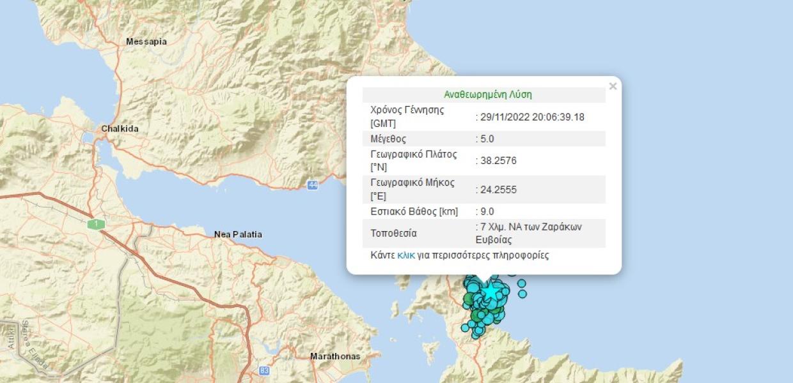Image resolution: width=793 pixels, height=383 pixels.
Task: Click route 44 road shield
Action: point(312,185)
